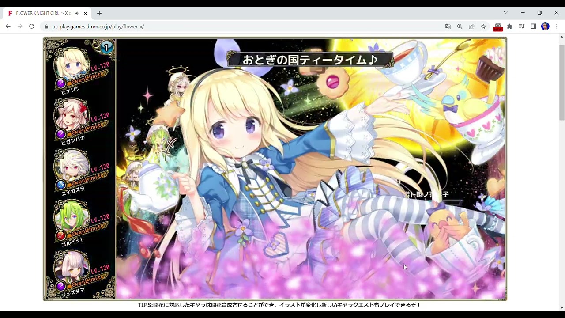View site information lock icon

click(46, 26)
